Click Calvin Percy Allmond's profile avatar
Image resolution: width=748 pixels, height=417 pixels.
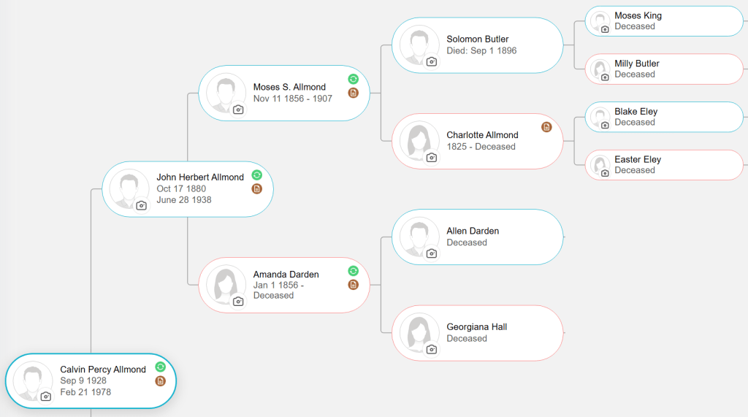(32, 379)
